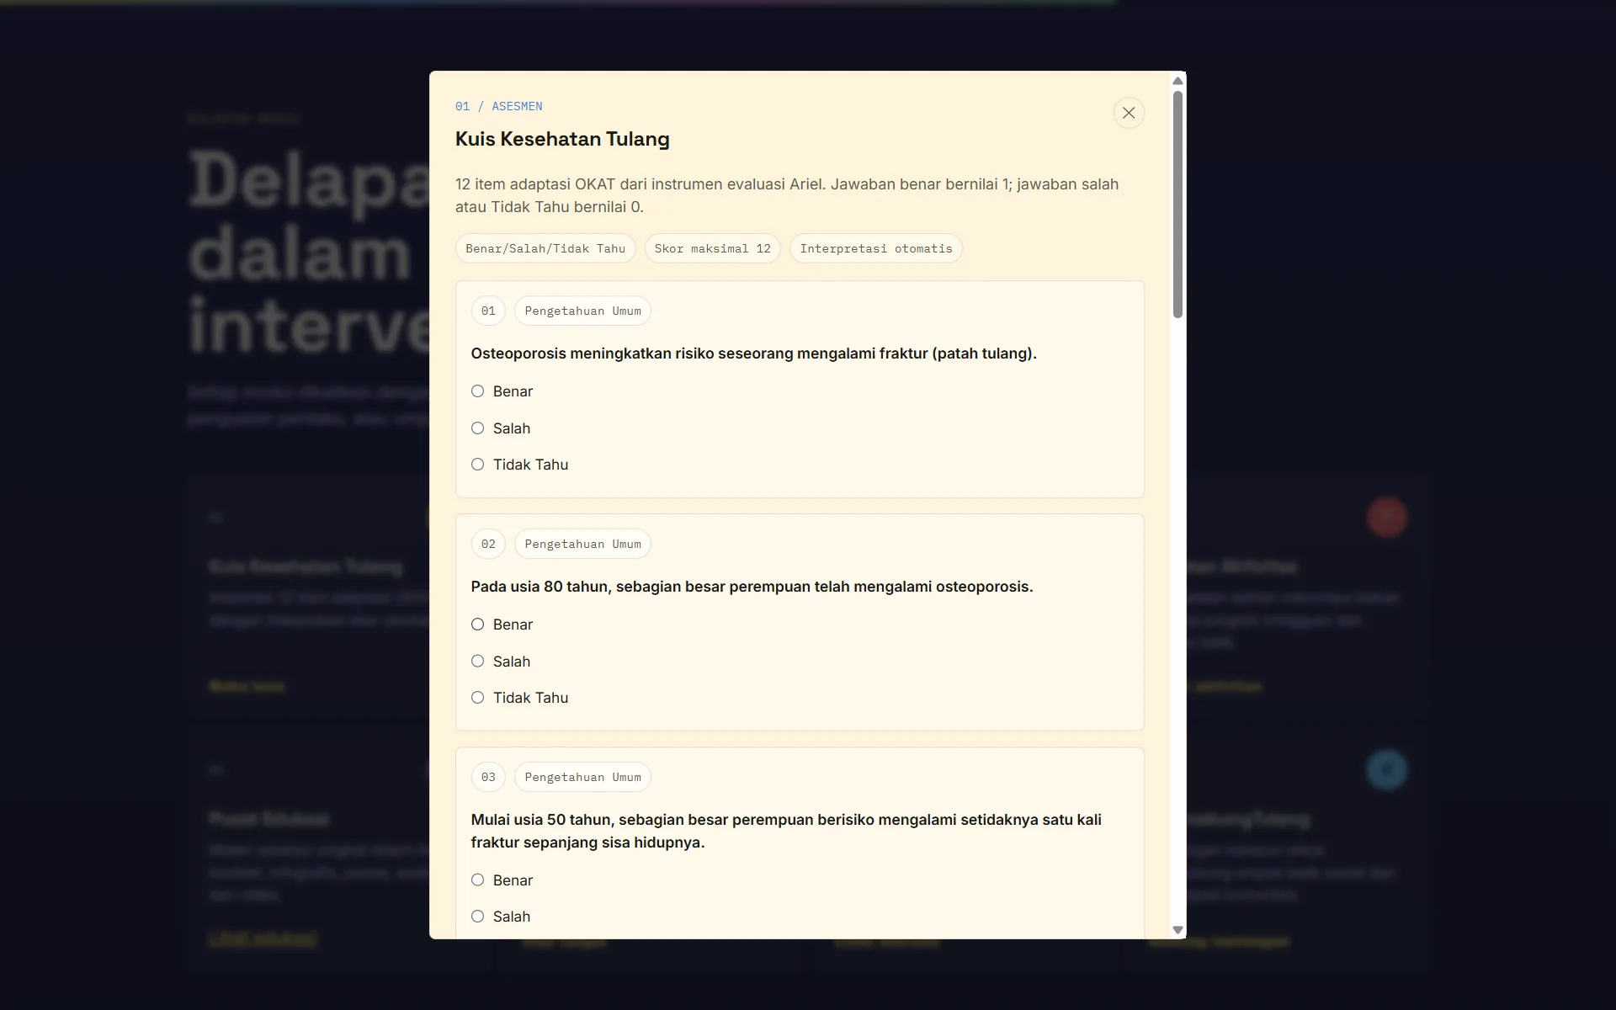Select Tidak Tahu for question 01
The image size is (1616, 1010).
point(477,465)
